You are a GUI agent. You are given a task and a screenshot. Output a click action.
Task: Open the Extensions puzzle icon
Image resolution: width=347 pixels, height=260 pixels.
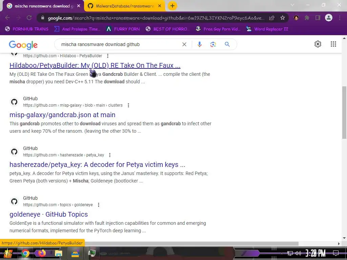click(x=307, y=18)
